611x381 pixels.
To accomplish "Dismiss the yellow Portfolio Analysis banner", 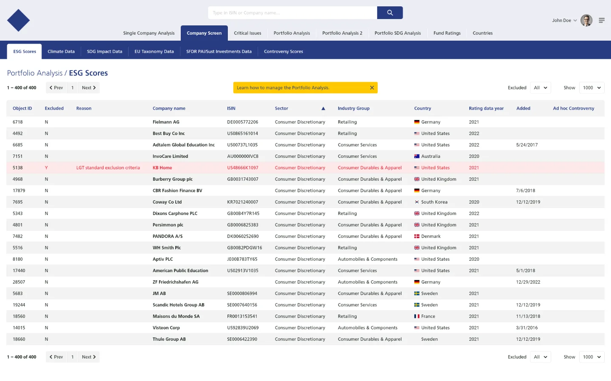I will coord(372,88).
